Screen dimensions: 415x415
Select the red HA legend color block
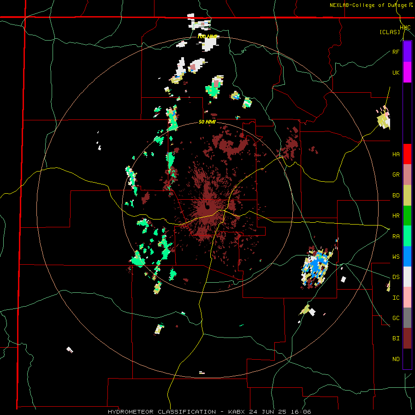click(x=407, y=154)
